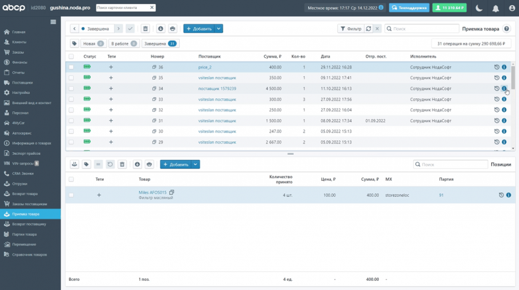Click the trash icon in the top toolbar
Screen dimensions: 519x290
coord(145,28)
